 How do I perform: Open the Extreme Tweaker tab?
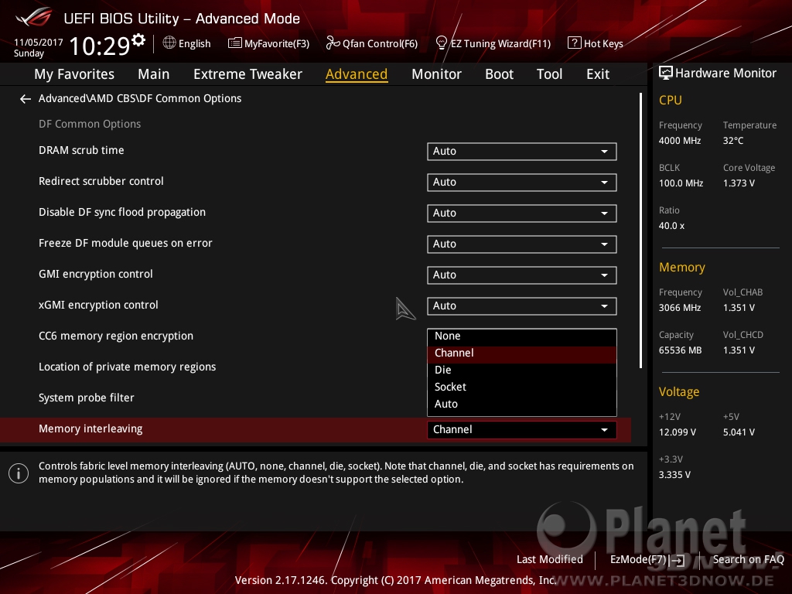click(x=247, y=74)
